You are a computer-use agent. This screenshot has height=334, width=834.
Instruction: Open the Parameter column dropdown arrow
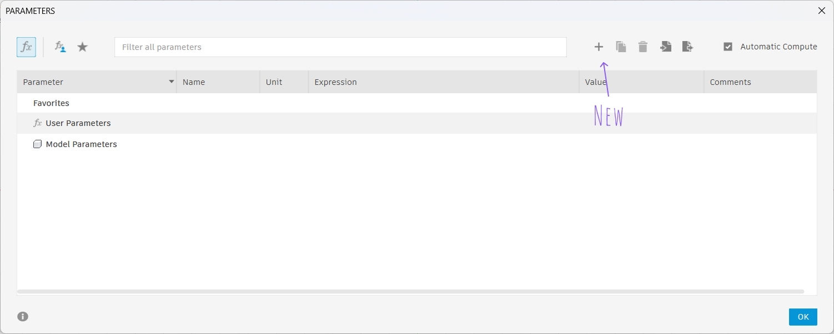click(x=171, y=82)
